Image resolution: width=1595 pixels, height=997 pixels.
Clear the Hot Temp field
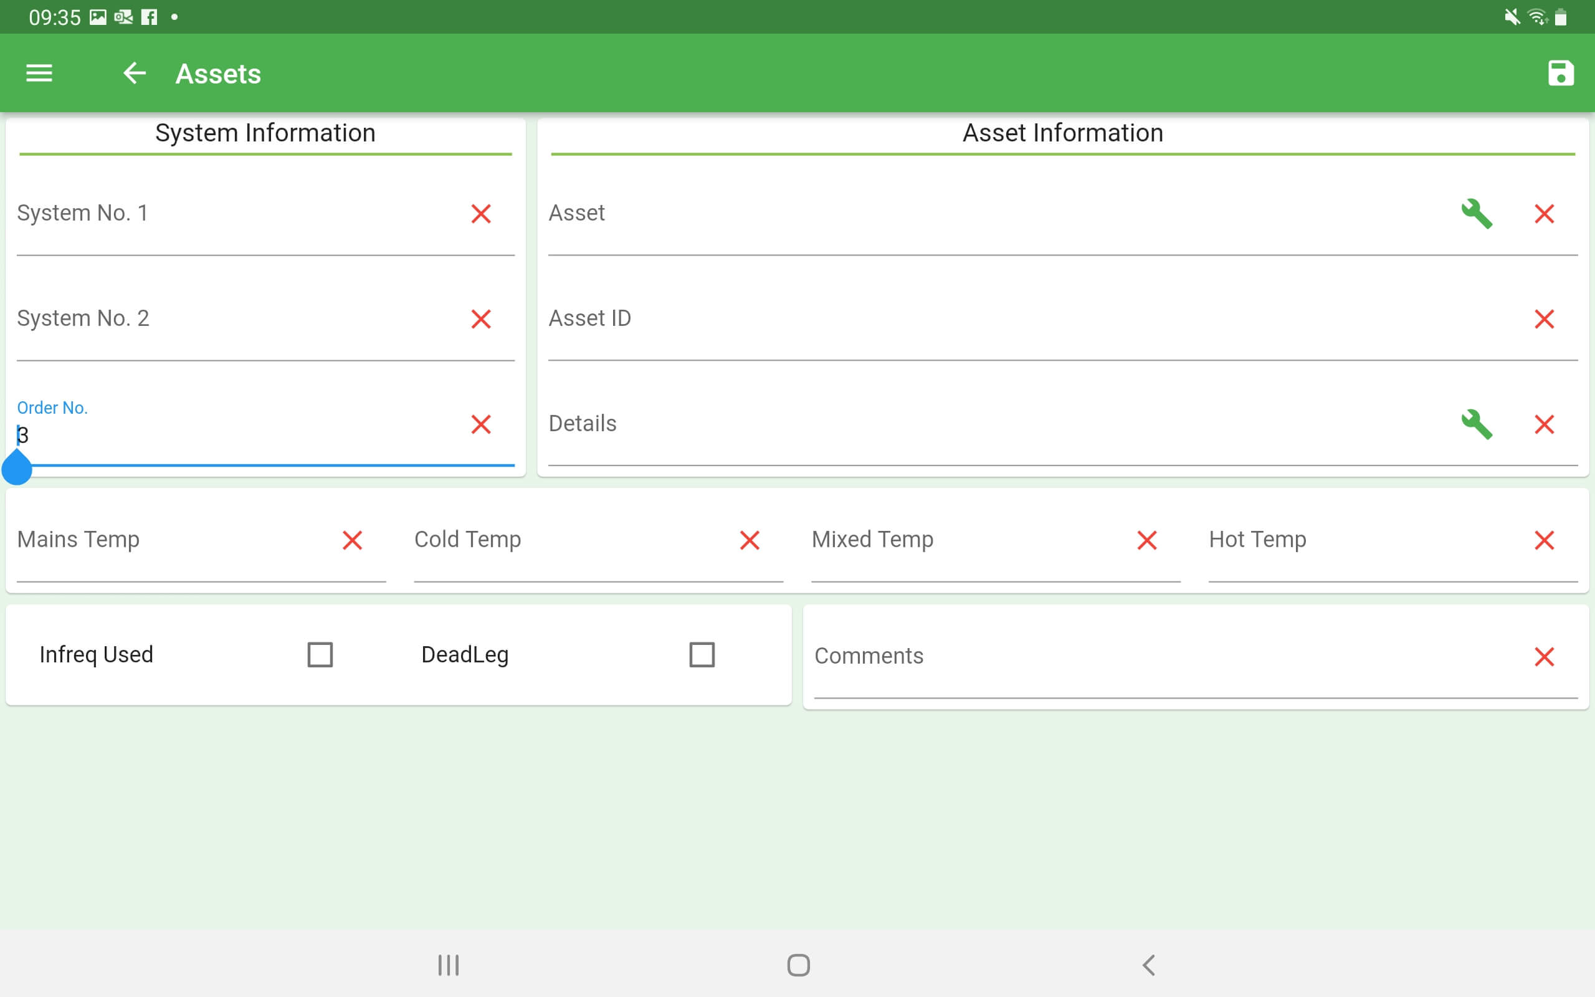pyautogui.click(x=1545, y=541)
